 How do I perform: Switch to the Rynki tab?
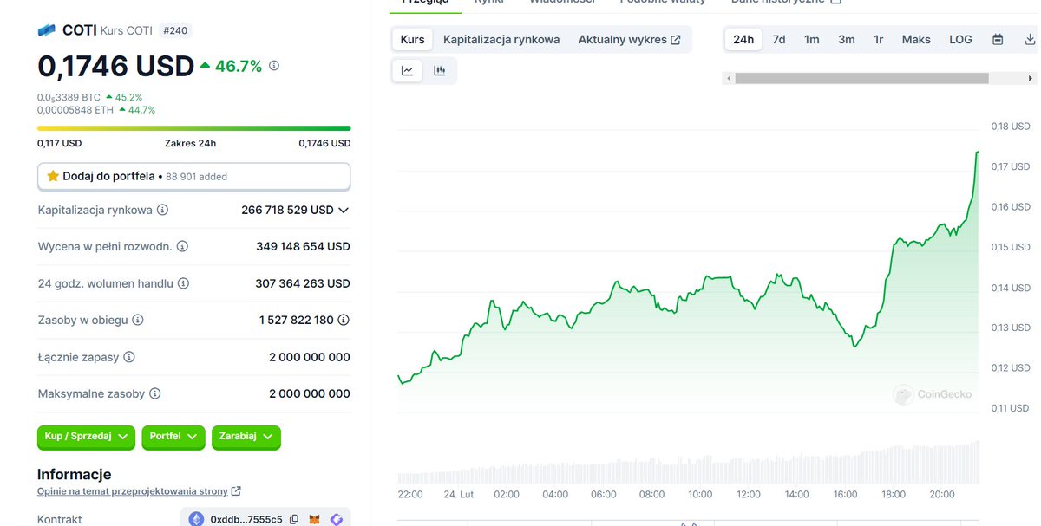point(488,3)
